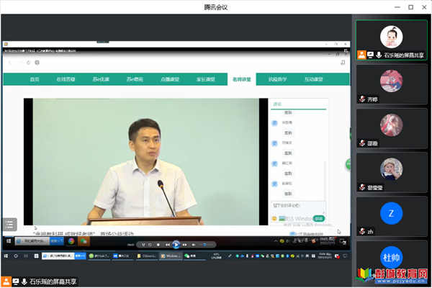Screen dimensions: 432x288
Task: Click play button in media player
Action: 176,245
